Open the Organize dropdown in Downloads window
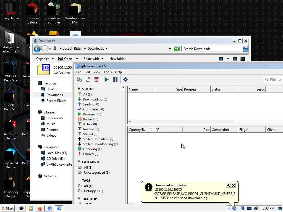Screen dimensions: 283x212 (45, 59)
